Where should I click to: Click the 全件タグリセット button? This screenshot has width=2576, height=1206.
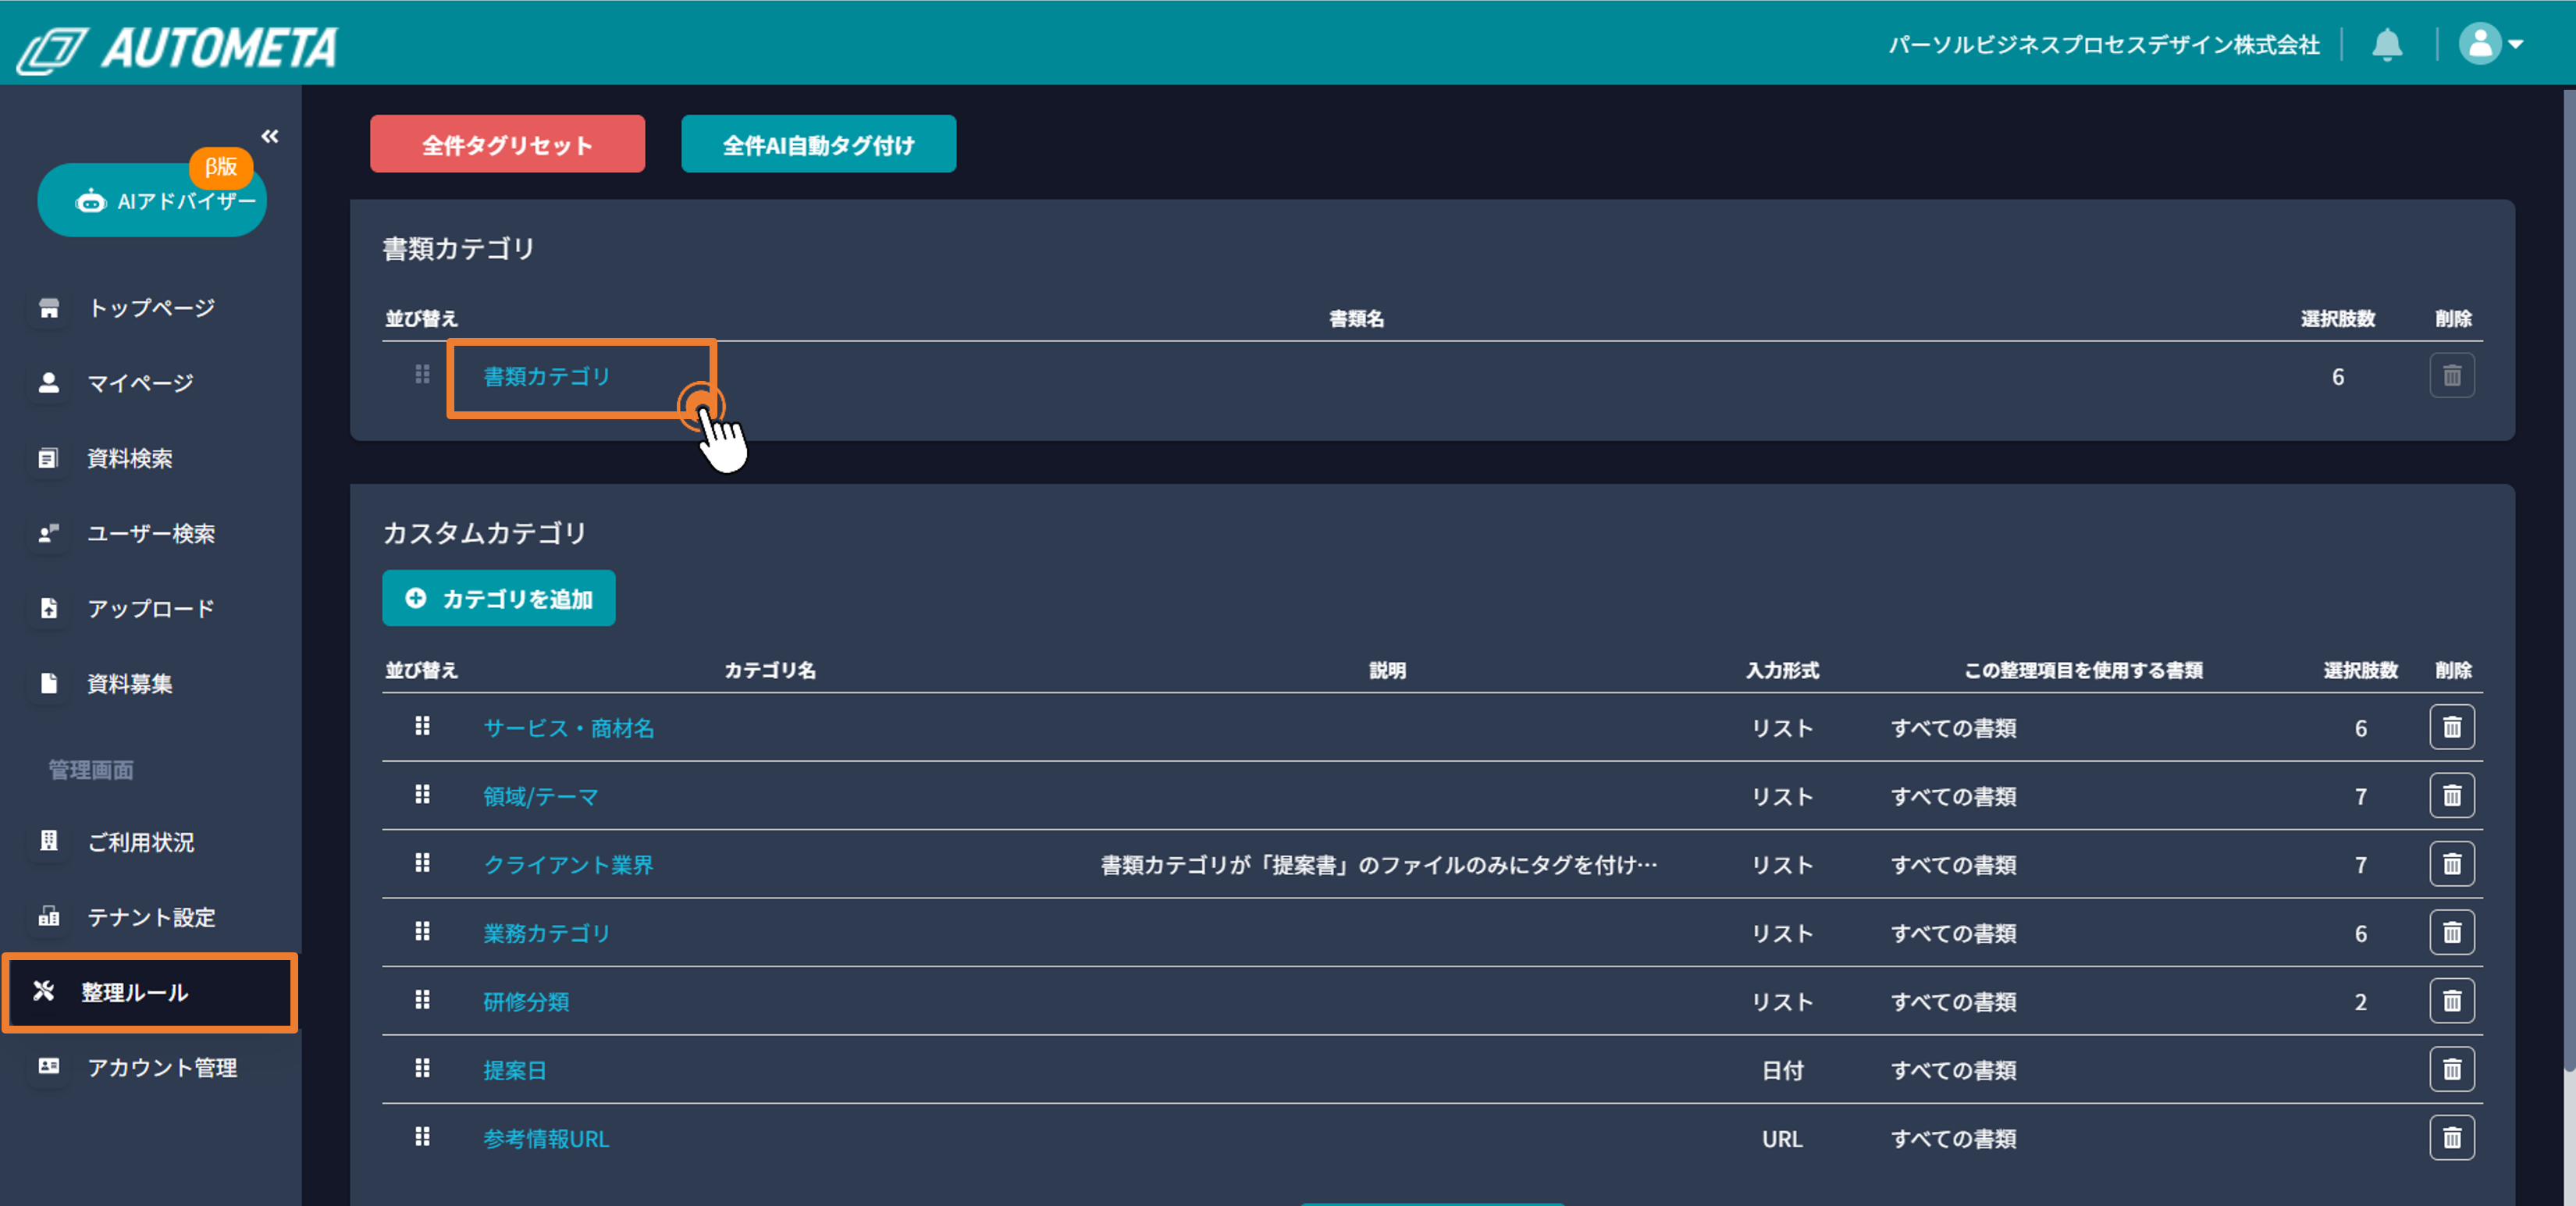point(507,144)
